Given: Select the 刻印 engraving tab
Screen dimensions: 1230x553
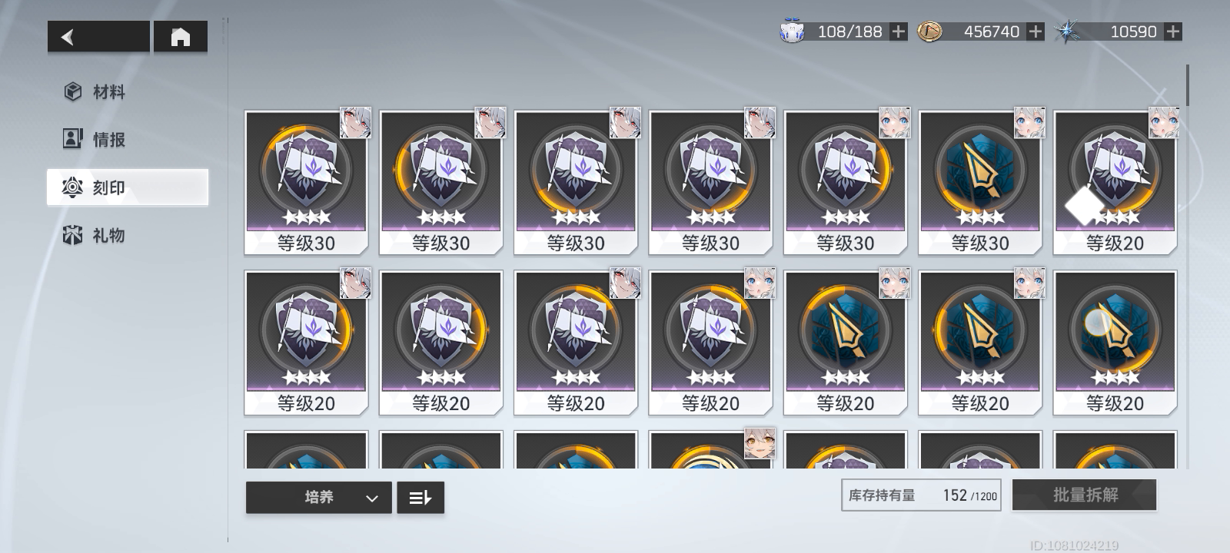Looking at the screenshot, I should pos(128,187).
